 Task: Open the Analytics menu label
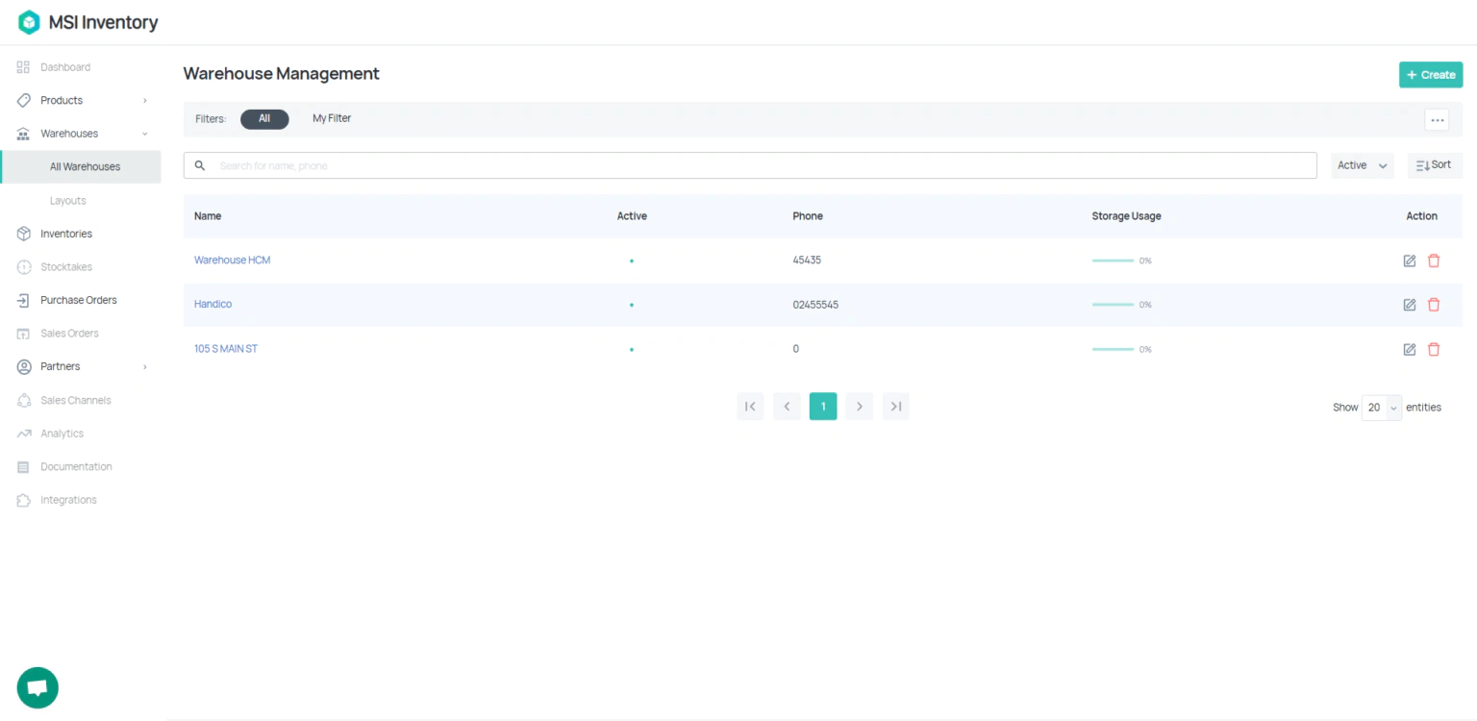(x=63, y=434)
